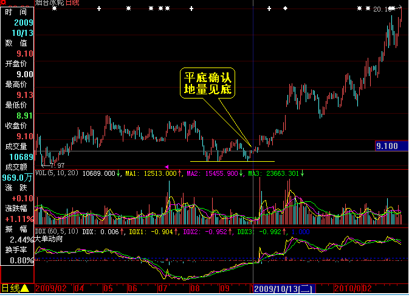
Task: Click the 最高价 9.13 value
Action: click(x=25, y=95)
